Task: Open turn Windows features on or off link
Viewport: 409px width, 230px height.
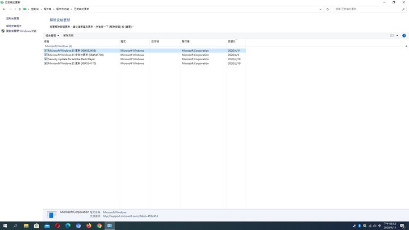Action: click(x=22, y=31)
